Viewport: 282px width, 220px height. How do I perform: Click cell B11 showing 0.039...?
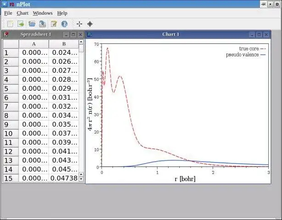[64, 143]
